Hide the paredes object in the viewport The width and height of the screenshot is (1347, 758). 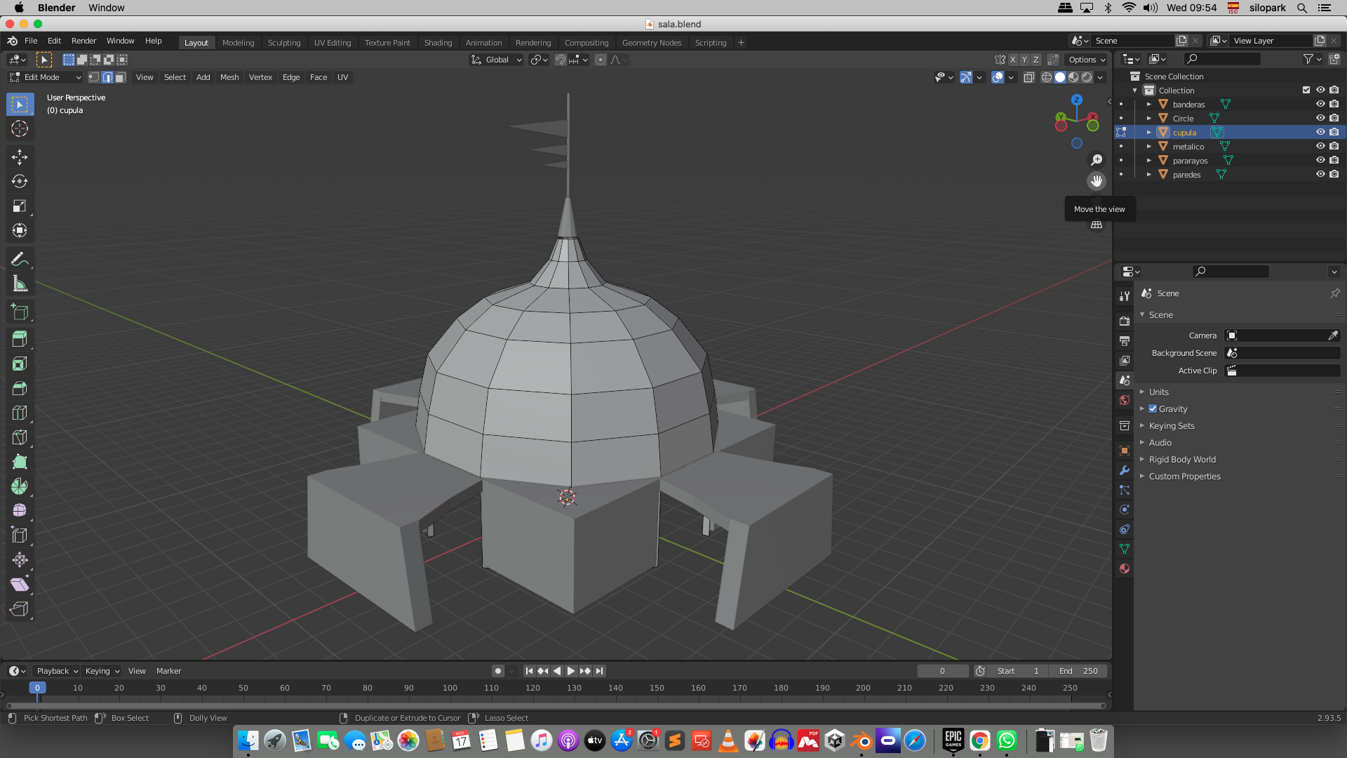[1320, 174]
